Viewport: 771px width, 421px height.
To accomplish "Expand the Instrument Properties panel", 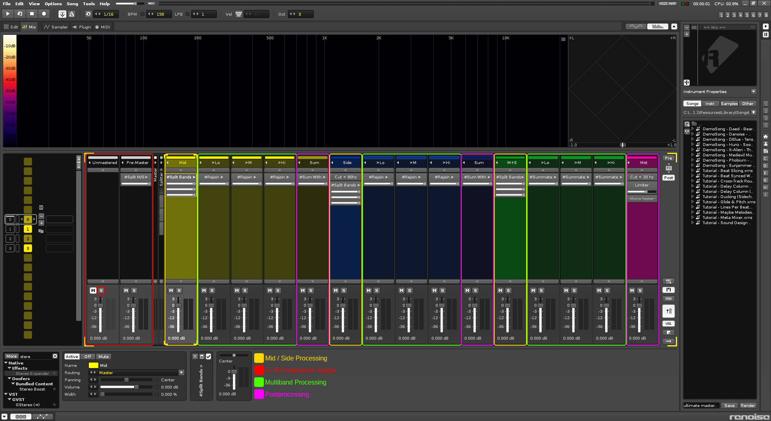I will pos(753,91).
